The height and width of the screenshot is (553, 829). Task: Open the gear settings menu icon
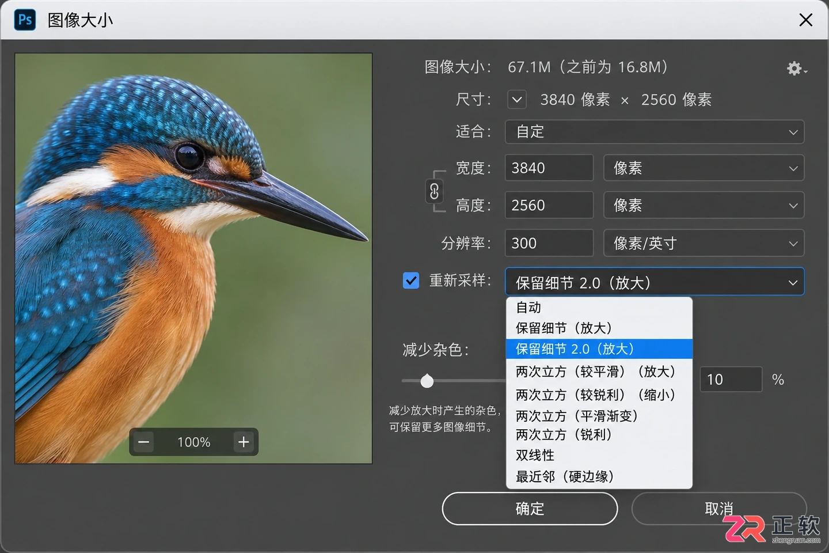click(x=797, y=69)
